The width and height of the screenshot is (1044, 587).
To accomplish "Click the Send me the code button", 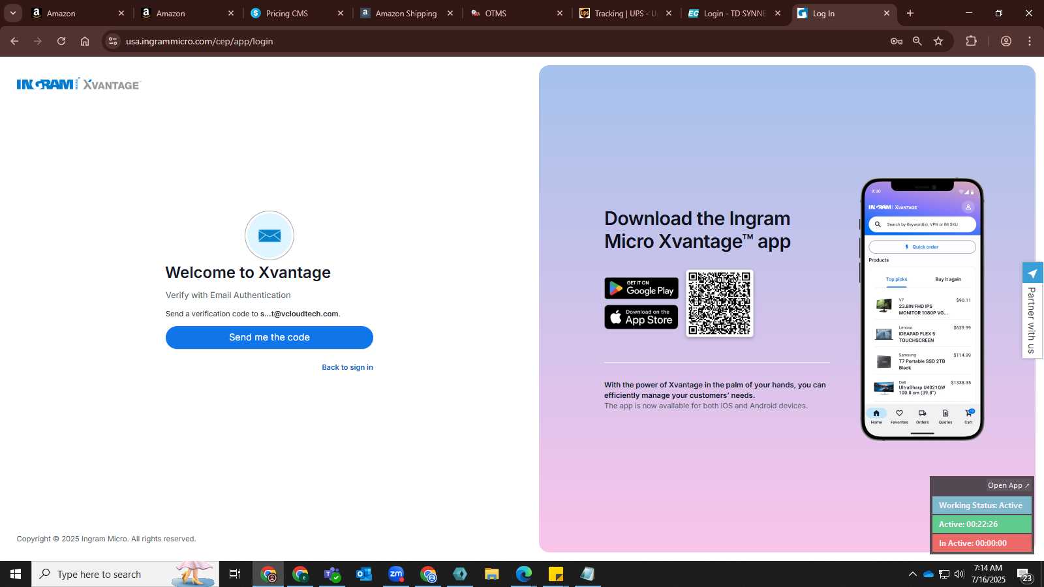I will pos(269,337).
